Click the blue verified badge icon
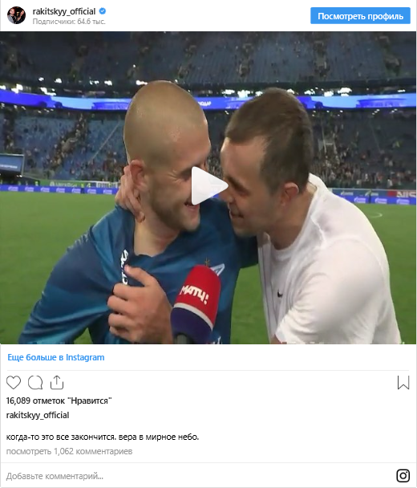 click(x=103, y=11)
